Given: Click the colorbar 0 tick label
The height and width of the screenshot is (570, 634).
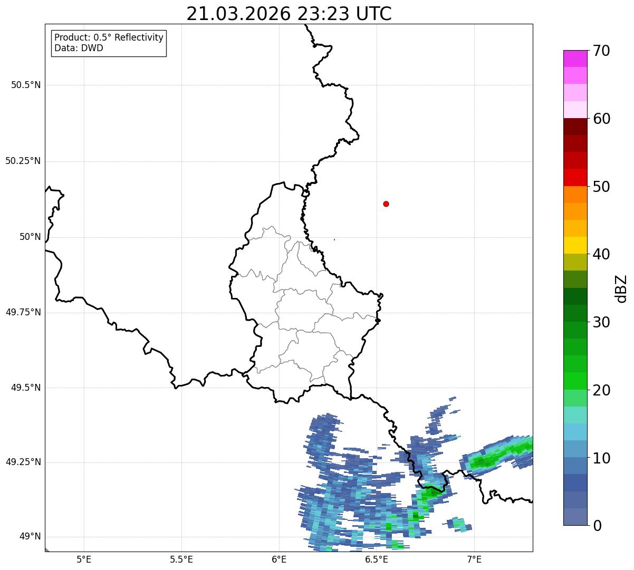Looking at the screenshot, I should pos(597,526).
